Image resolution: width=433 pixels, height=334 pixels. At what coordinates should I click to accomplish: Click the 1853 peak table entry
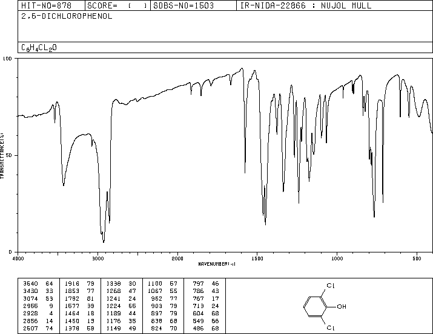[x=79, y=291]
